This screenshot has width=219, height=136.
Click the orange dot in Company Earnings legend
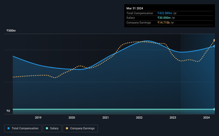67,128
